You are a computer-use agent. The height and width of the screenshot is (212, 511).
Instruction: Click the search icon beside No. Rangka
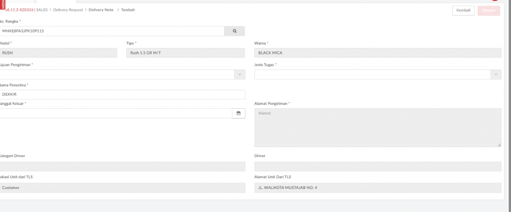tap(235, 31)
